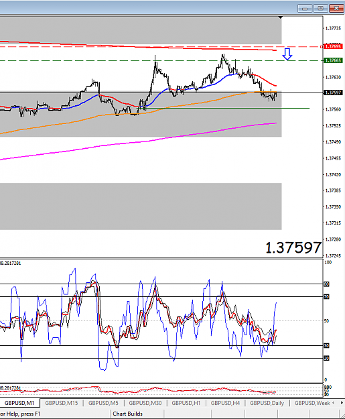Click the oscillator level 80 label
The image size is (345, 419).
pyautogui.click(x=326, y=284)
